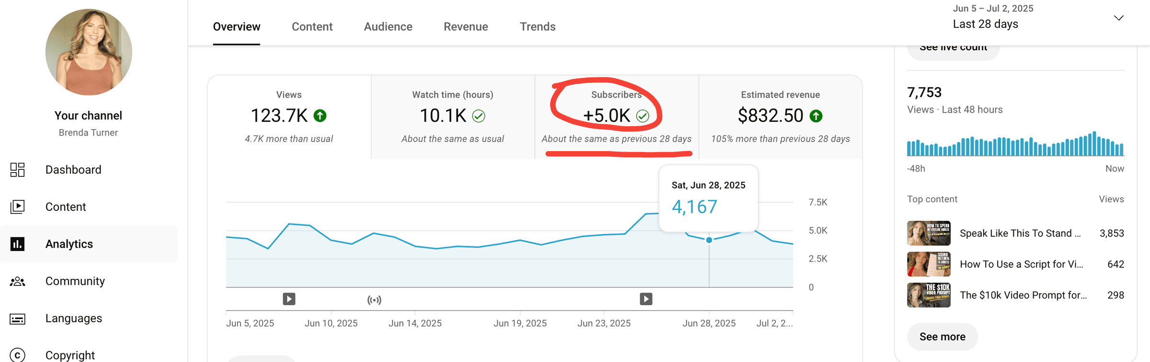This screenshot has width=1150, height=362.
Task: Select the Analytics bar-chart icon
Action: (18, 244)
